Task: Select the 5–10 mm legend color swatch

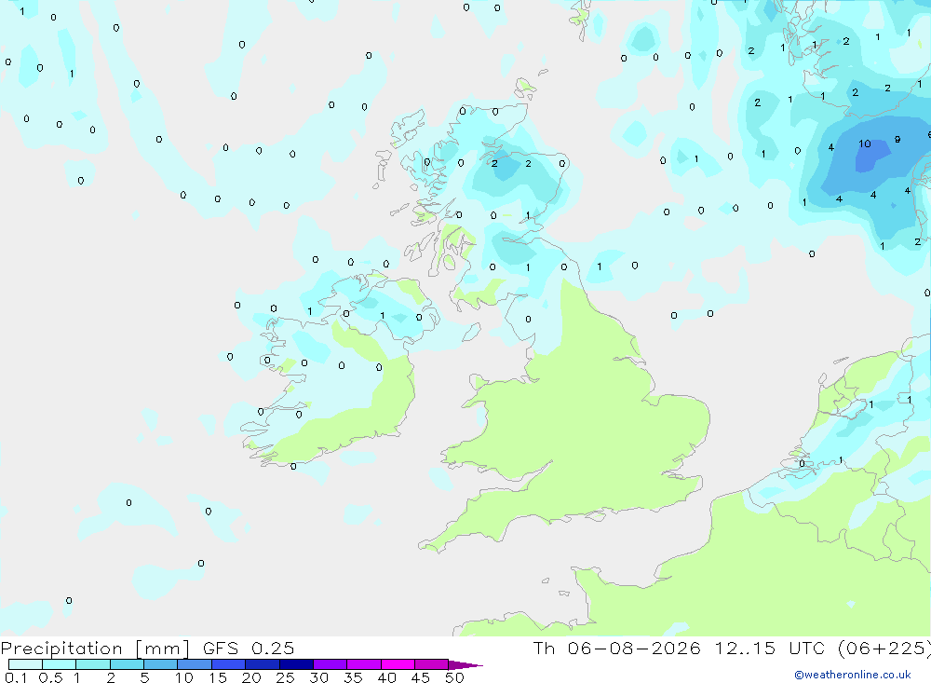Action: [x=160, y=664]
